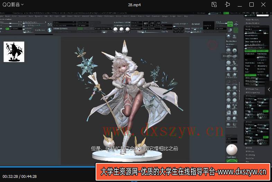This screenshot has height=182, width=272.
Task: Click the padlock camera lock icon
Action: coord(230,30)
